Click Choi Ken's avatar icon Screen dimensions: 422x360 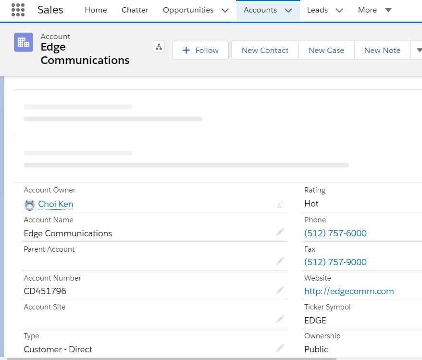(30, 205)
